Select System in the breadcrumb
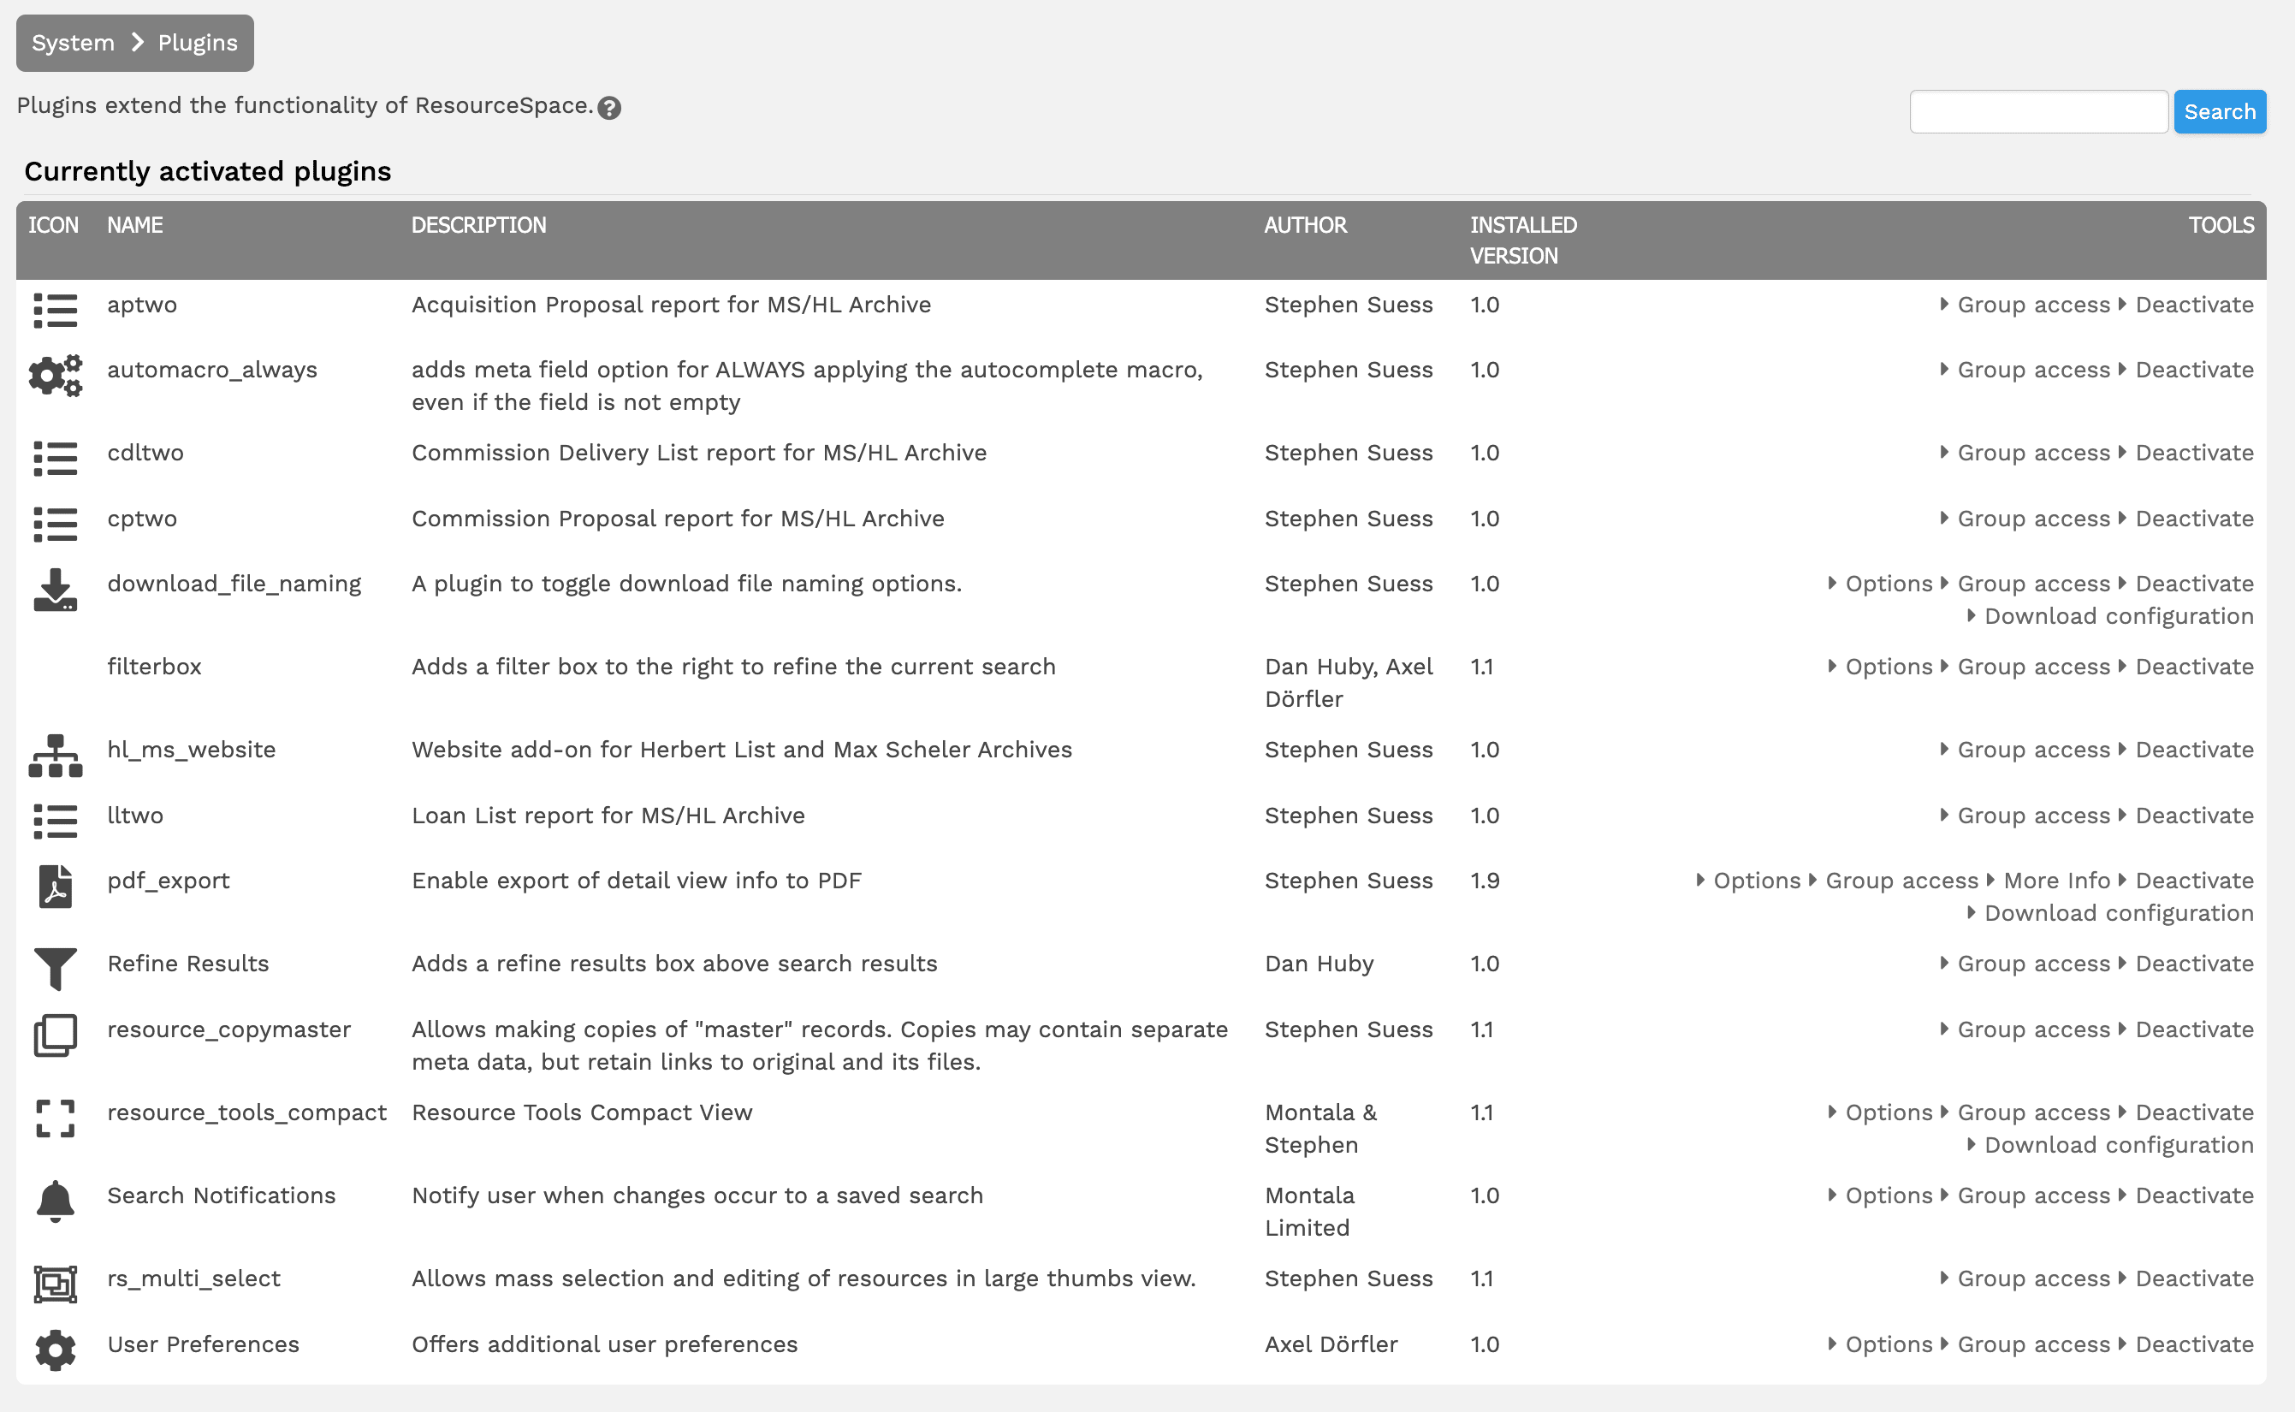The image size is (2295, 1412). click(71, 42)
